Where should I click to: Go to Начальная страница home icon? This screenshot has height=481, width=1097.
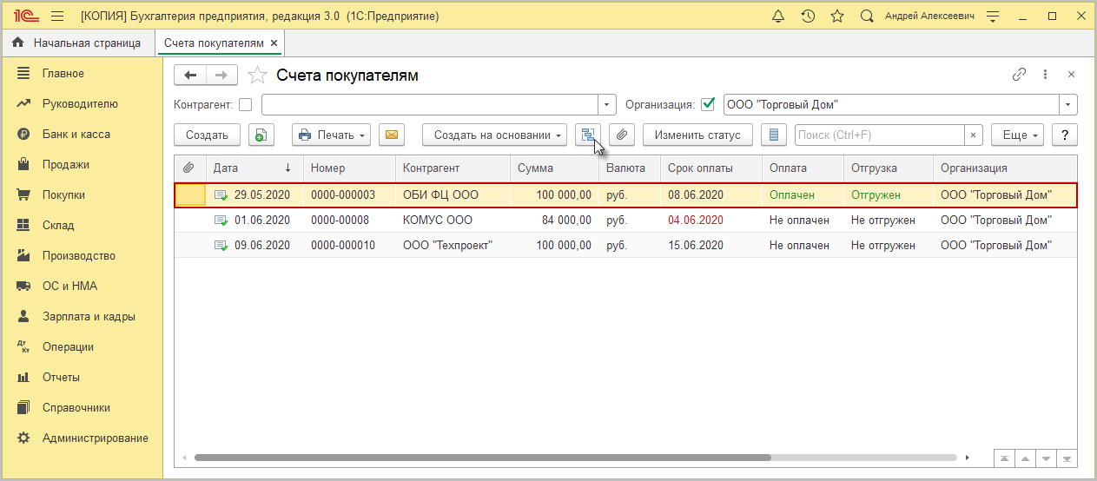(x=17, y=43)
